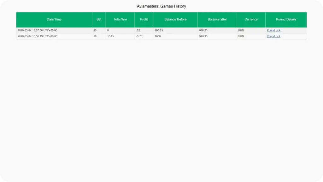The width and height of the screenshot is (323, 182).
Task: Select the Profit value -3.75
Action: click(139, 36)
